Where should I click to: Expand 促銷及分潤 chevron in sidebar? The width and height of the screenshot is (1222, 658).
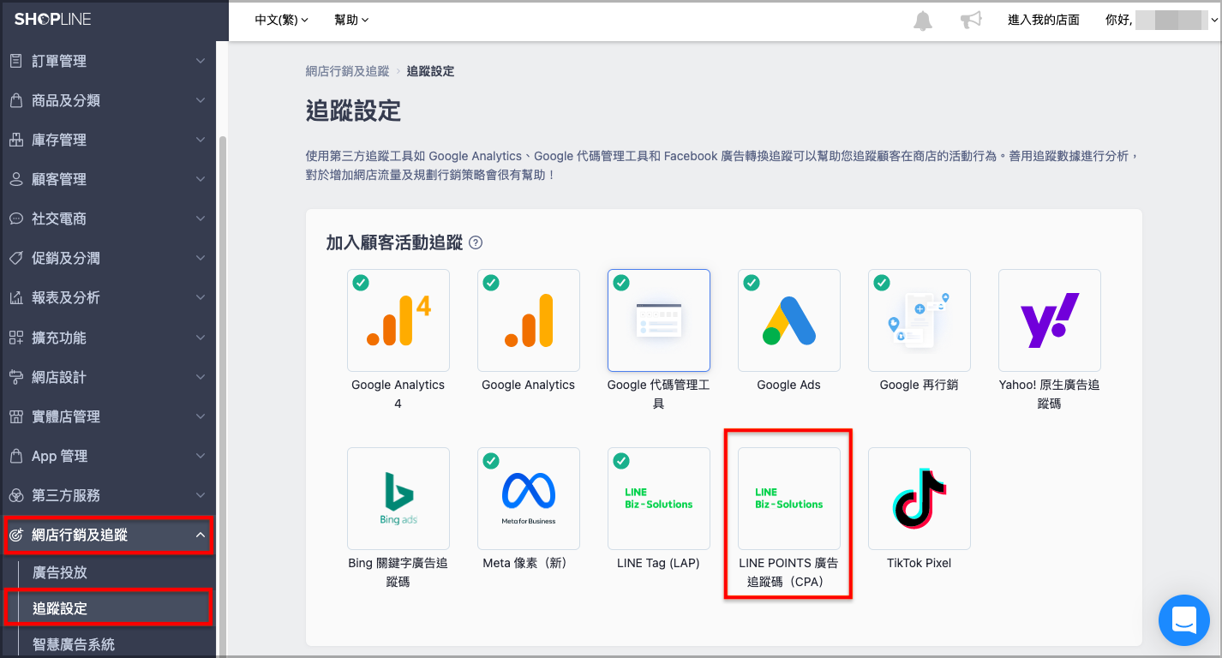click(x=201, y=258)
